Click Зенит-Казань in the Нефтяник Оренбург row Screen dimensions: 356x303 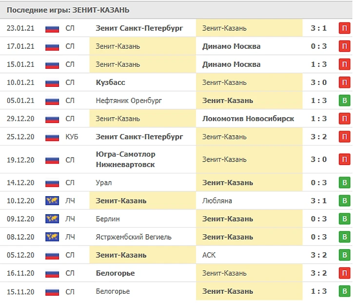[x=228, y=101]
